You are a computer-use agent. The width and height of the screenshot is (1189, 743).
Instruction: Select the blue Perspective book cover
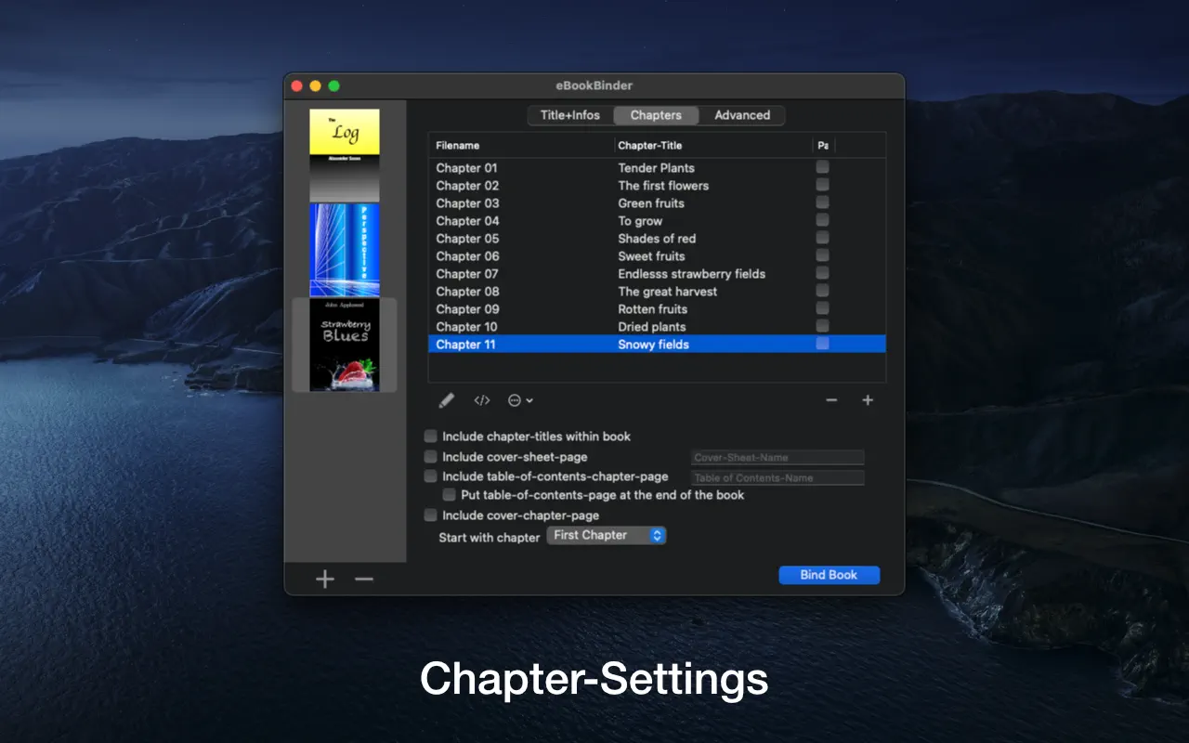tap(345, 250)
